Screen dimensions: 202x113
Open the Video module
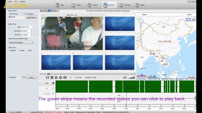point(76,5)
